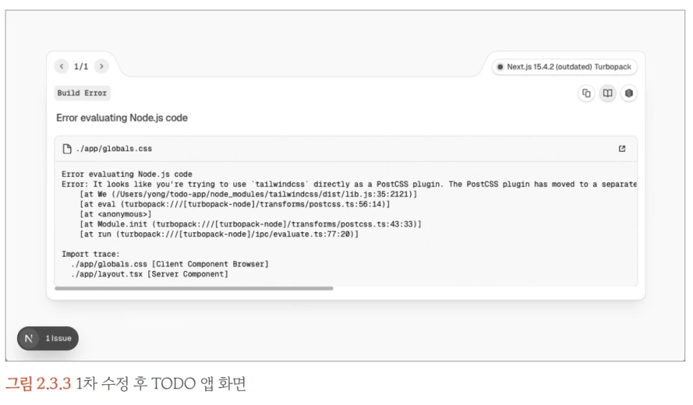The width and height of the screenshot is (693, 405).
Task: Copy the error info with copy icon
Action: click(x=587, y=93)
